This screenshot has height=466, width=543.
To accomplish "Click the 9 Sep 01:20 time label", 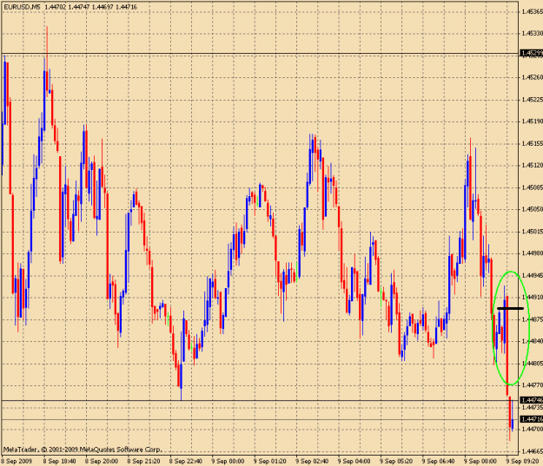I will pos(270,461).
